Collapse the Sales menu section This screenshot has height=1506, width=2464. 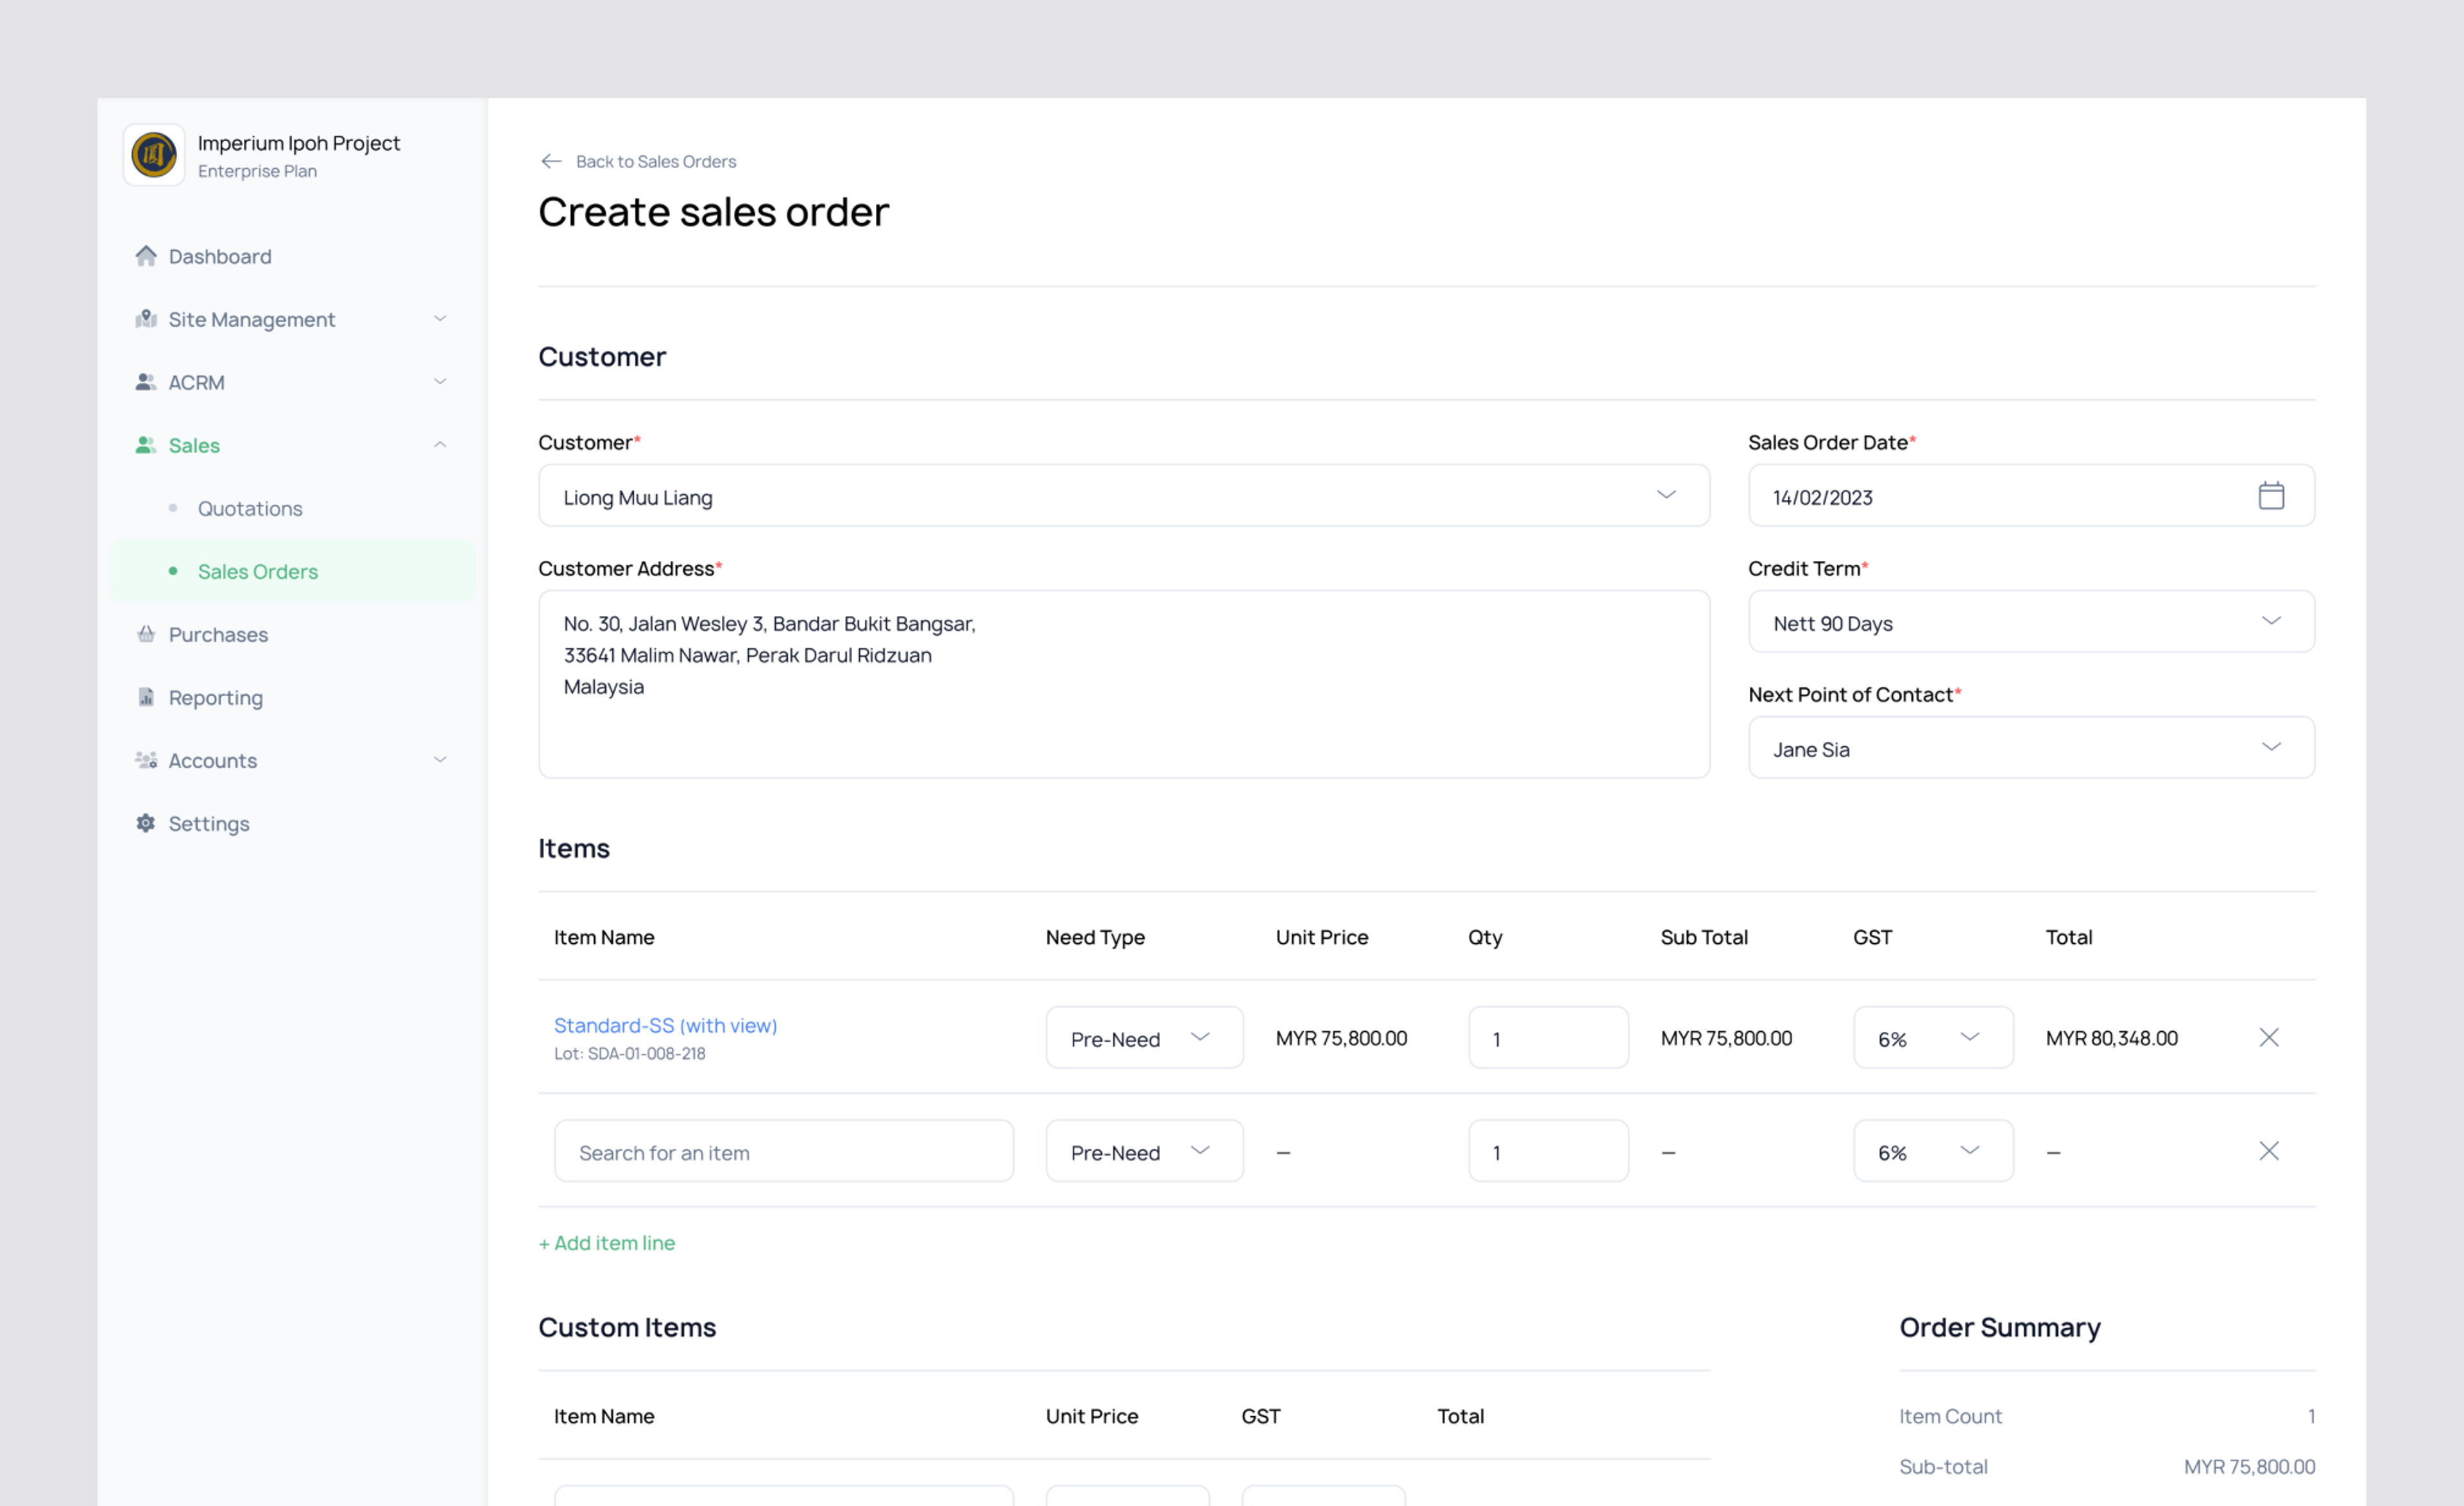[x=439, y=445]
